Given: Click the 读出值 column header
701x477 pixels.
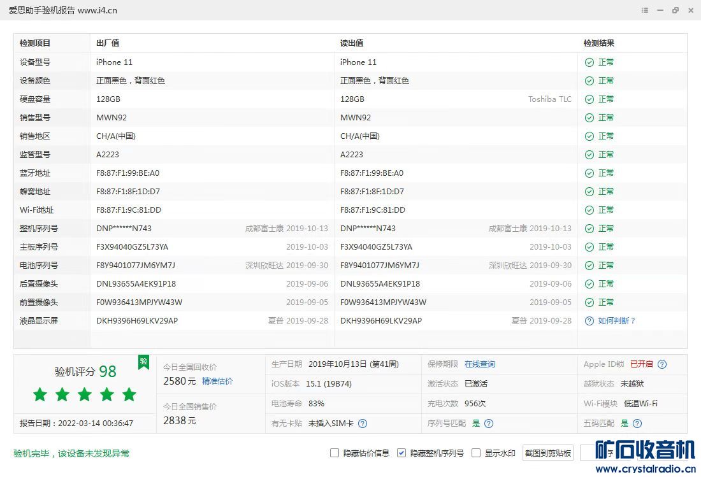Looking at the screenshot, I should pyautogui.click(x=352, y=43).
